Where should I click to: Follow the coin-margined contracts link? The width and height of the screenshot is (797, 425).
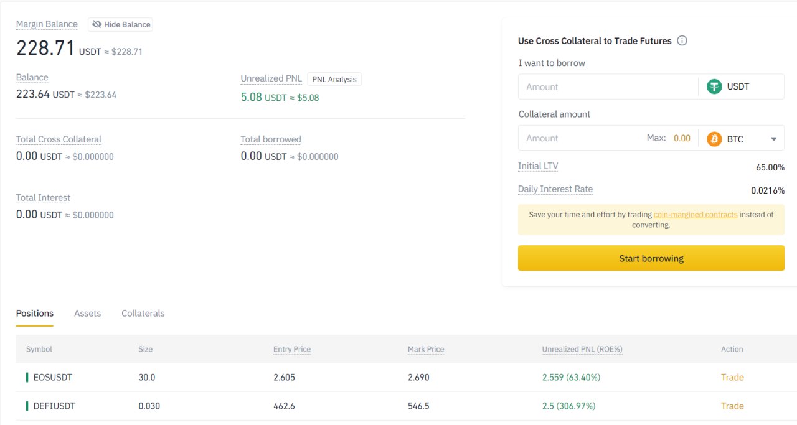click(x=695, y=214)
